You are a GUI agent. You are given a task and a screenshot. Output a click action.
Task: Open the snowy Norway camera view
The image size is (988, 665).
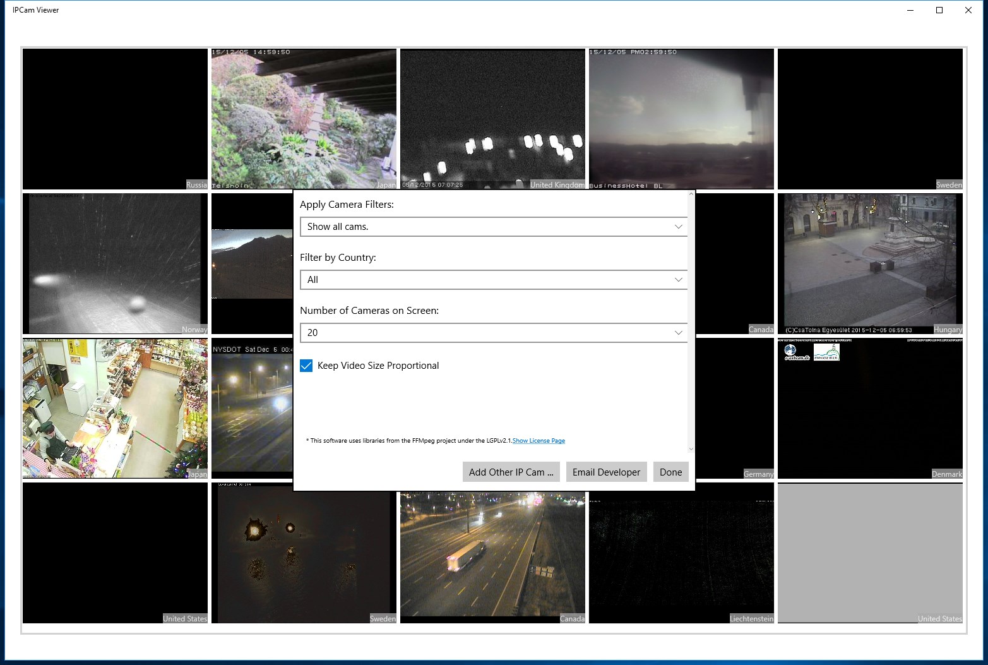pyautogui.click(x=114, y=263)
